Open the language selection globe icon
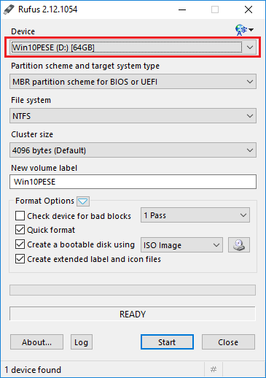This screenshot has width=266, height=378. click(244, 30)
